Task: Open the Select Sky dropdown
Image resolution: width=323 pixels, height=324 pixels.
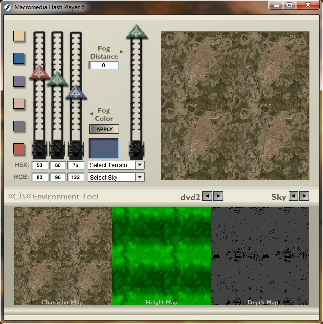Action: pyautogui.click(x=116, y=177)
